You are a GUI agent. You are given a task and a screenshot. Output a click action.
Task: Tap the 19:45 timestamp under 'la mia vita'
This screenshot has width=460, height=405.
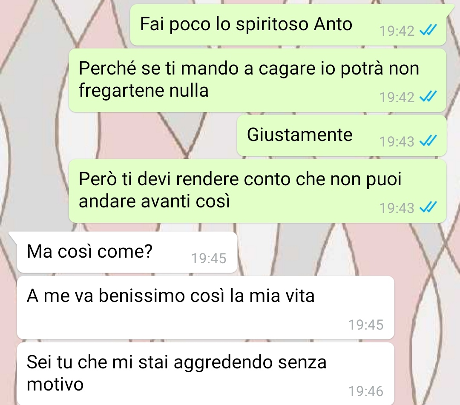pos(366,325)
